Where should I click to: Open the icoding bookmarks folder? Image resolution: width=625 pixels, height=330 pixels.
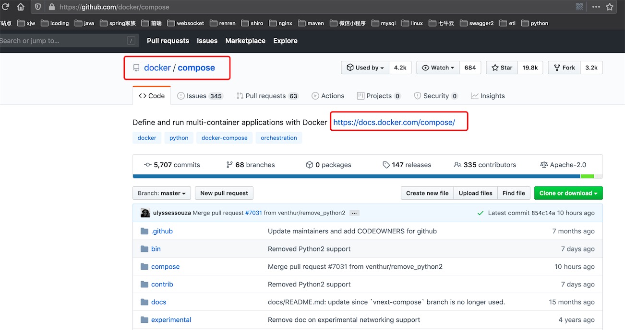tap(55, 23)
